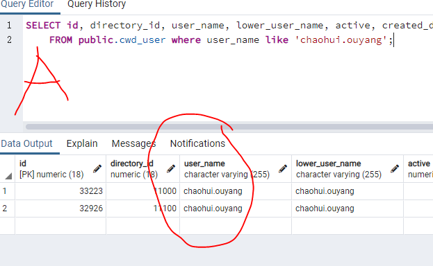Click lower_user_name in the SELECT list
This screenshot has height=266, width=433.
(279, 26)
